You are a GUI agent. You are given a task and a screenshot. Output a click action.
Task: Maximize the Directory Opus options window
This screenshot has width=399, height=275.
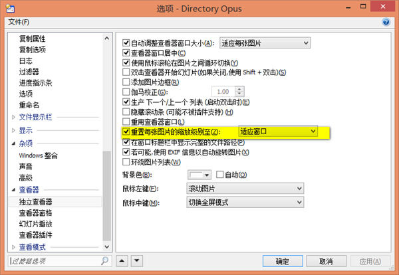(x=363, y=7)
